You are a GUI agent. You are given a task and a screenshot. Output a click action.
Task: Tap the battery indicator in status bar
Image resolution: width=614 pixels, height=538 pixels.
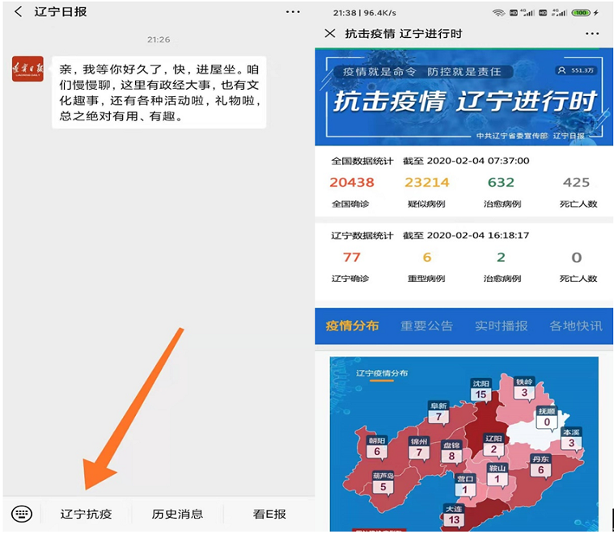[580, 13]
